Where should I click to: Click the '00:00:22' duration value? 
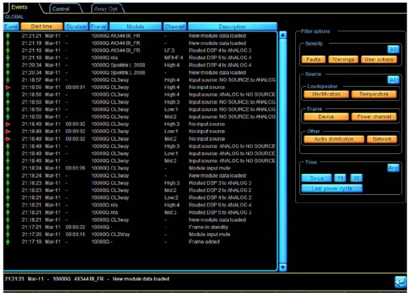pos(75,227)
